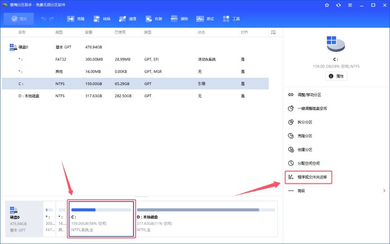
Task: Open the 转换 (Convert) toolbar menu
Action: click(102, 19)
